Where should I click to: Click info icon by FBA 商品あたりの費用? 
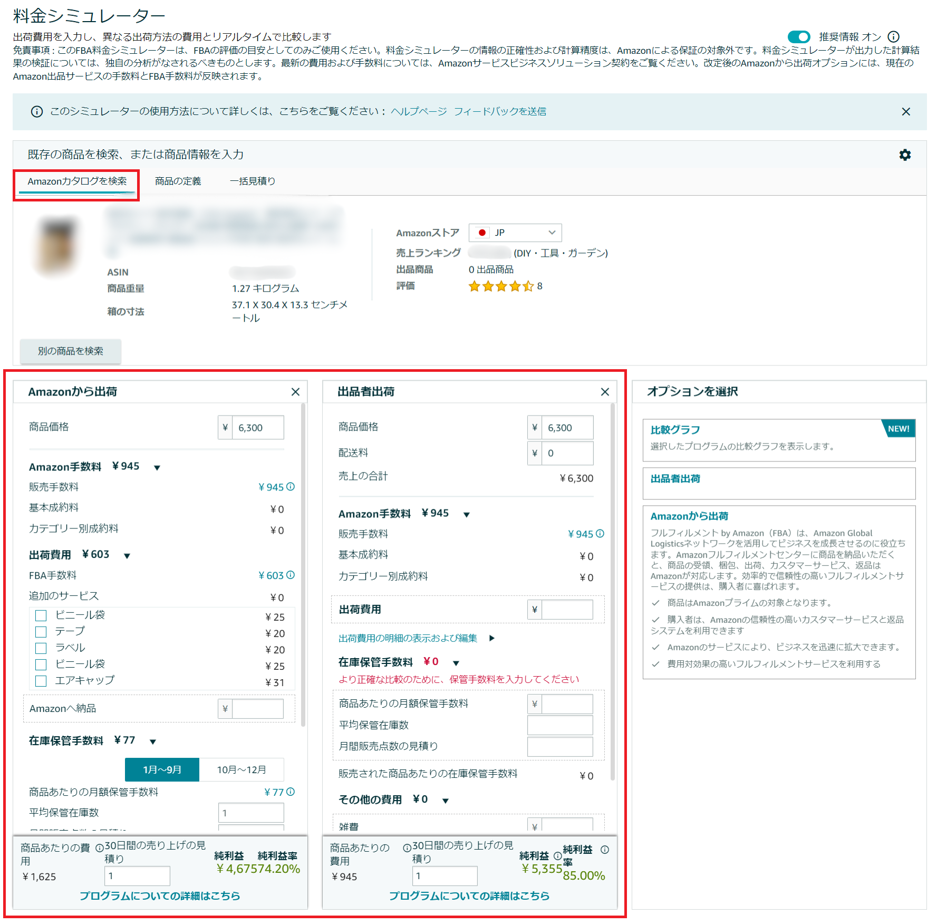(x=100, y=849)
